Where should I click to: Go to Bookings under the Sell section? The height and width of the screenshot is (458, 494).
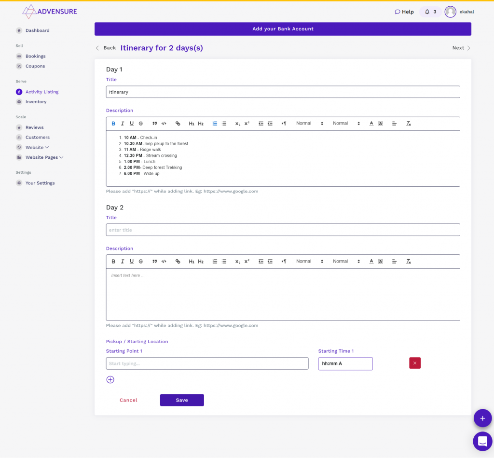coord(35,56)
